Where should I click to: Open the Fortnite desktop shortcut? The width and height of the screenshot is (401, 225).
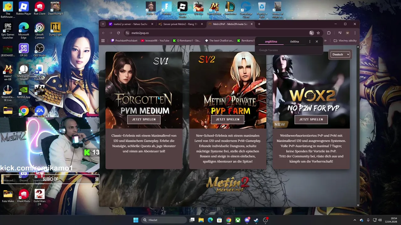point(167,8)
